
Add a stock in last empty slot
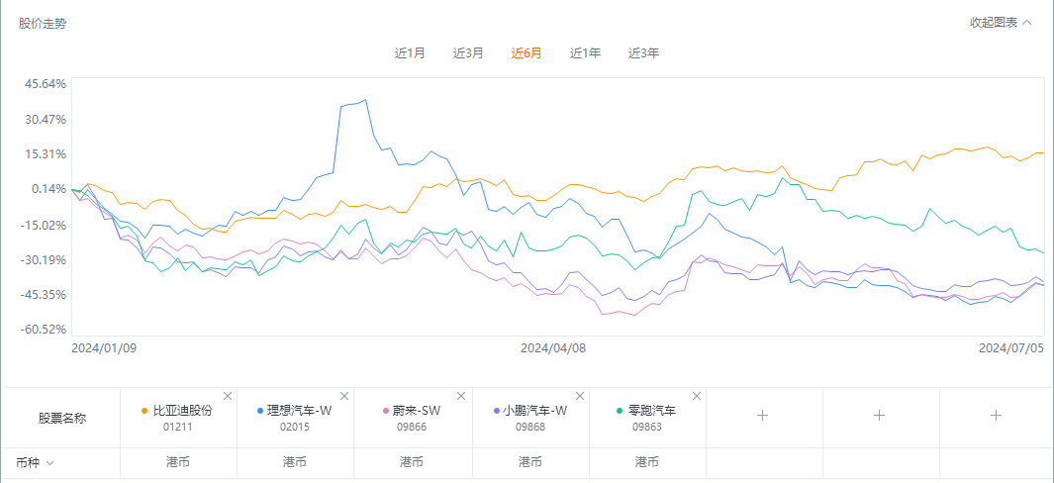[x=996, y=416]
